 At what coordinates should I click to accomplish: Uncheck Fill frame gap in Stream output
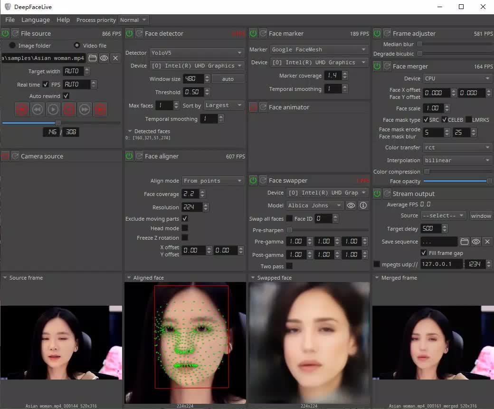(x=423, y=253)
